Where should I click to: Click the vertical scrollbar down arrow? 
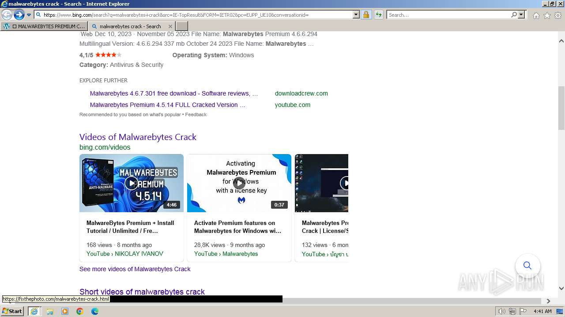coord(561,288)
